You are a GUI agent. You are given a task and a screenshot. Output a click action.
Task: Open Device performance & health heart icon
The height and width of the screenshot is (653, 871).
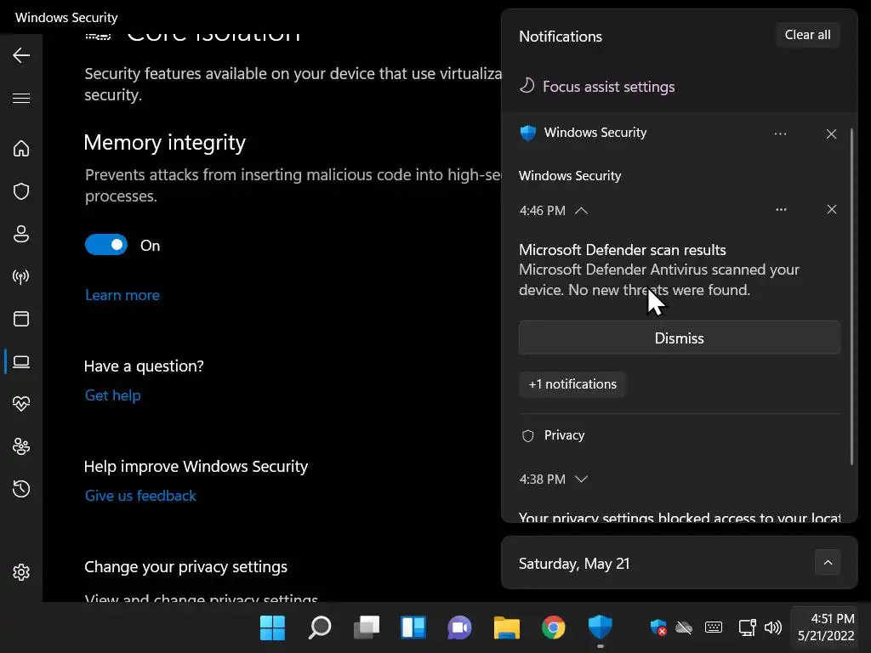(x=21, y=404)
